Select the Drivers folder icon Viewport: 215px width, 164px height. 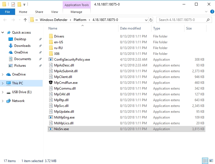(x=51, y=36)
